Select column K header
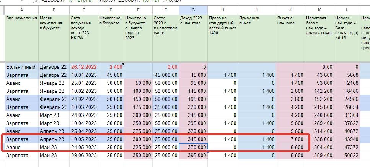 tap(319, 10)
